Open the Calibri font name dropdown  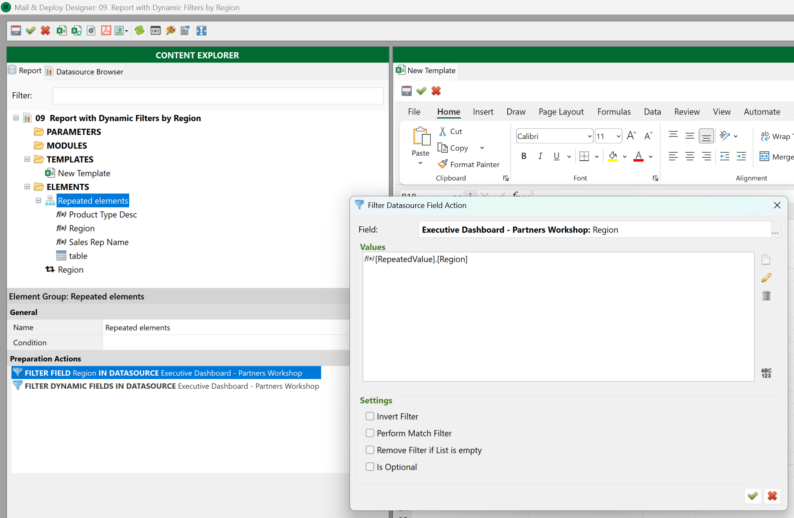click(x=589, y=137)
